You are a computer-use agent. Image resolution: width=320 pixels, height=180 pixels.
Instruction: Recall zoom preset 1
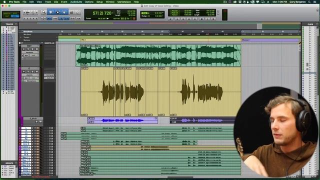click(24, 18)
